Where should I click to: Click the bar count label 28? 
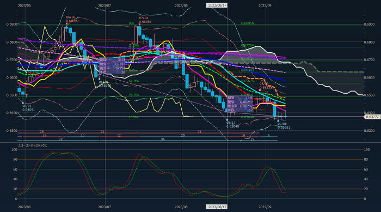click(x=42, y=131)
